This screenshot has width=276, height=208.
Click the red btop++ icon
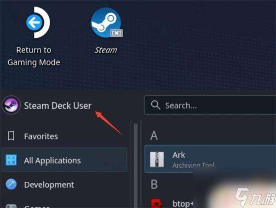(156, 203)
